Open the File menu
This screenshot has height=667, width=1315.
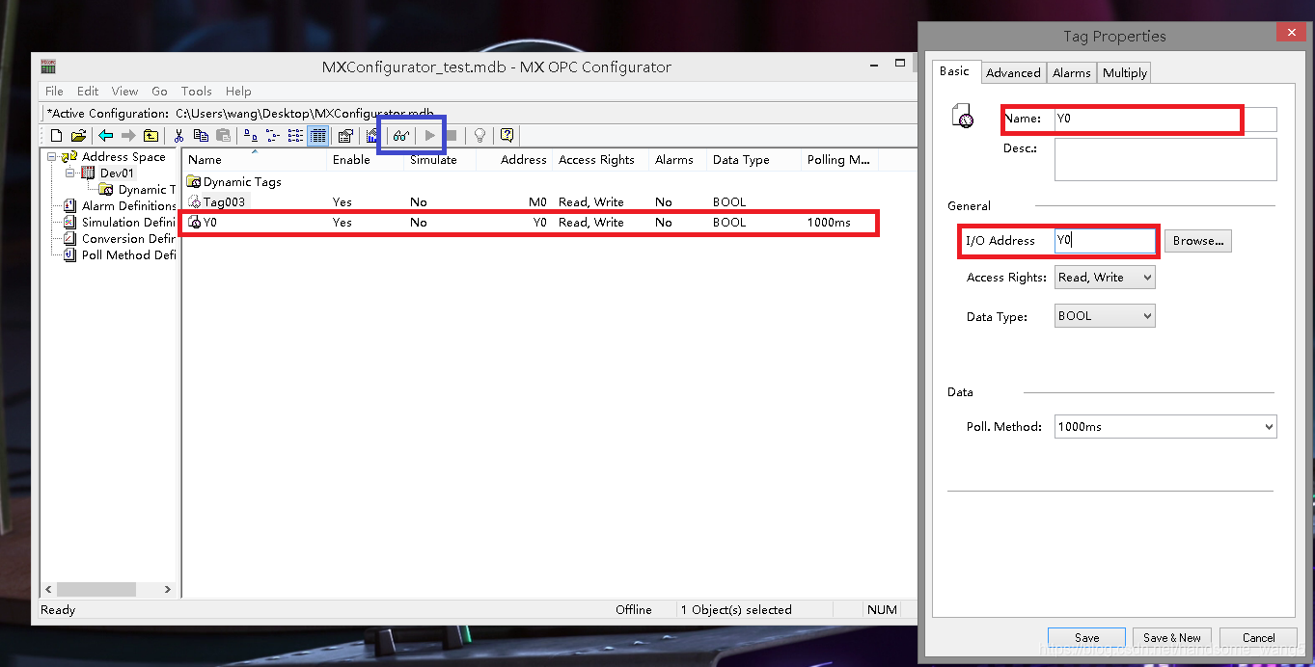click(54, 92)
